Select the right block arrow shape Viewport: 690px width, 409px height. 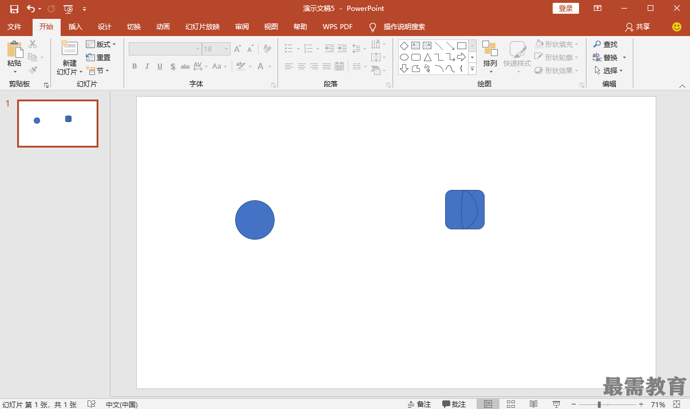pyautogui.click(x=462, y=57)
